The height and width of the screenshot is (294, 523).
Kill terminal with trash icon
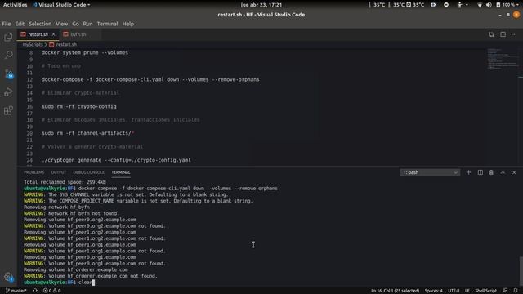coord(491,172)
